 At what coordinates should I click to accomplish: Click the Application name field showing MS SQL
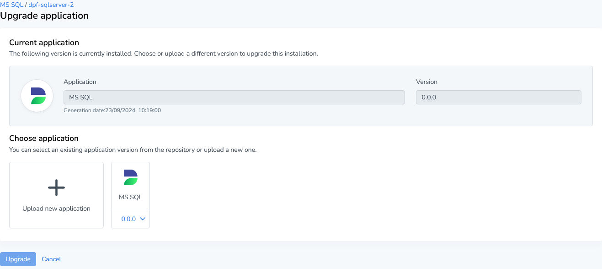234,97
